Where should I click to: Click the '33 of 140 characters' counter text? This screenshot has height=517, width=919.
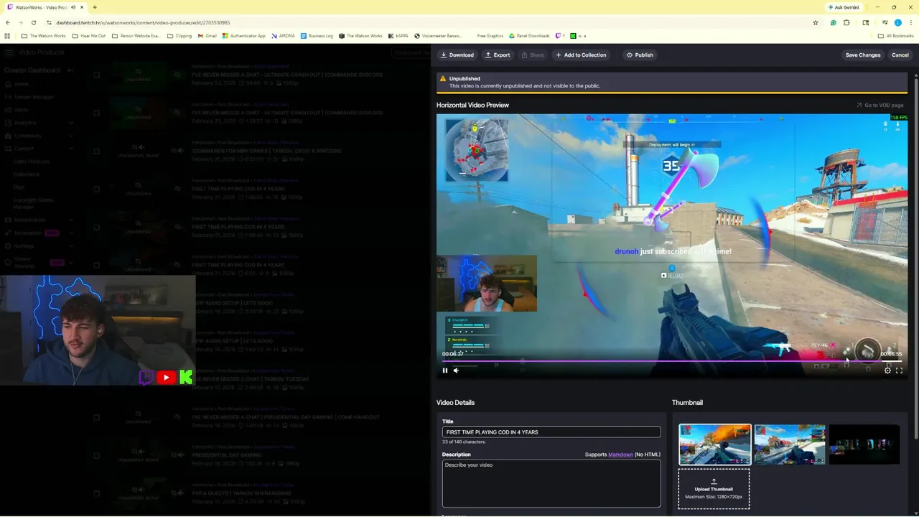464,442
